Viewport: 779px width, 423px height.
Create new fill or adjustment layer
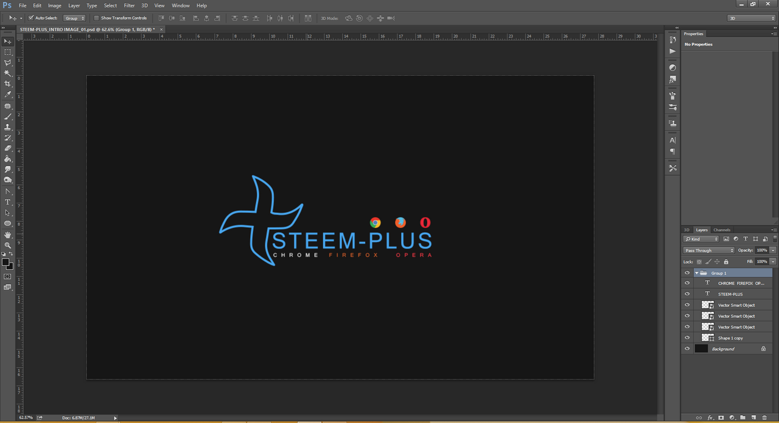click(732, 418)
